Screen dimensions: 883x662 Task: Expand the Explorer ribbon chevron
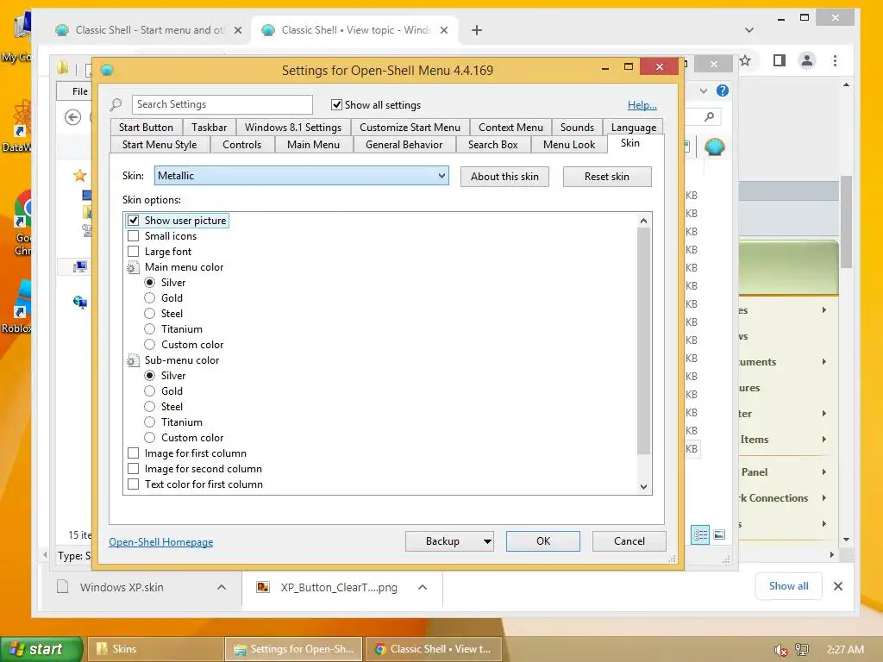pyautogui.click(x=704, y=91)
